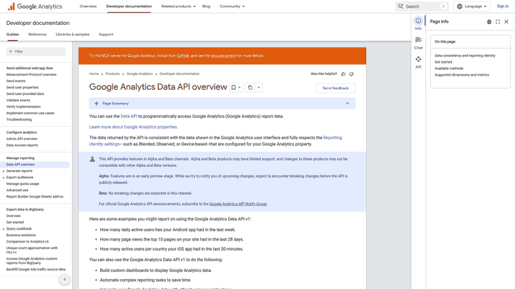
Task: Open Admin API overview in sidebar
Action: click(21, 139)
